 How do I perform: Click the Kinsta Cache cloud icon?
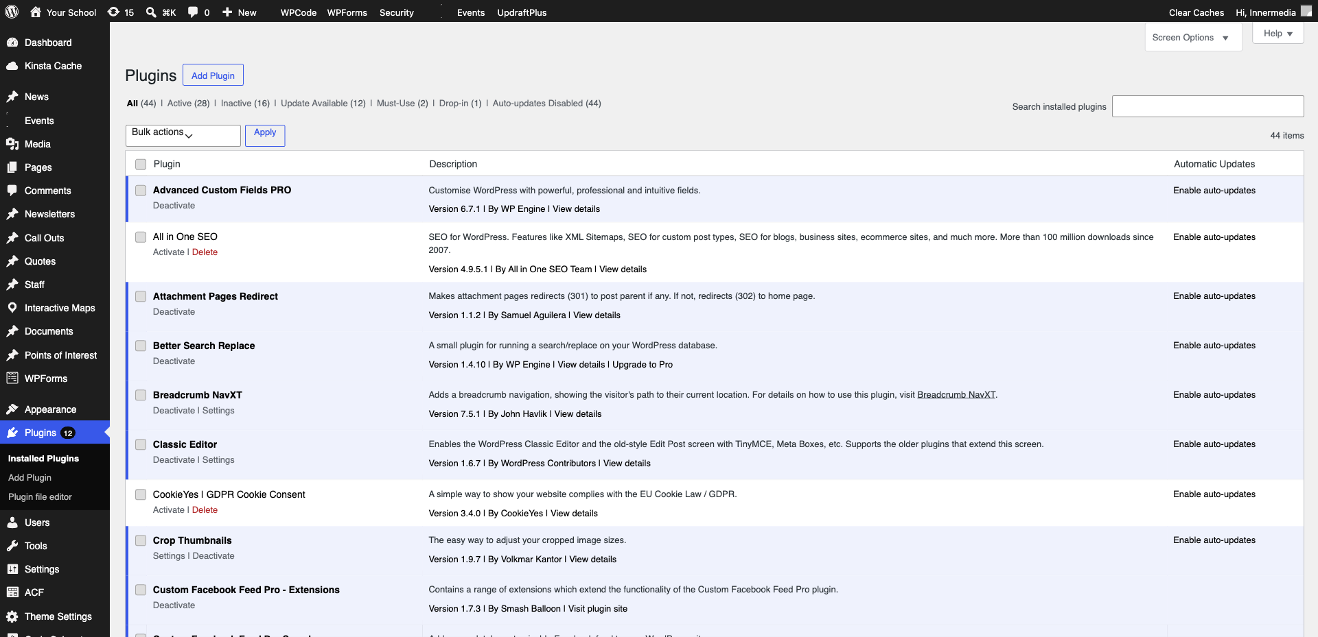coord(12,66)
